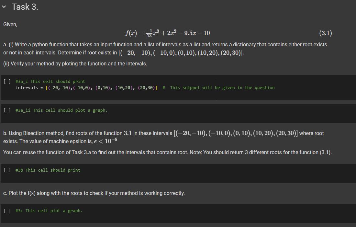356x227 pixels.
Task: Place cursor in the intervals code line
Action: [x=86, y=88]
